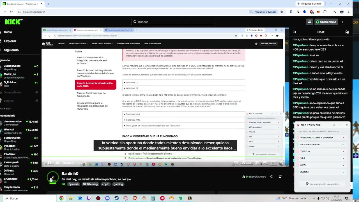Open Twitch from the taskbar

[89, 198]
